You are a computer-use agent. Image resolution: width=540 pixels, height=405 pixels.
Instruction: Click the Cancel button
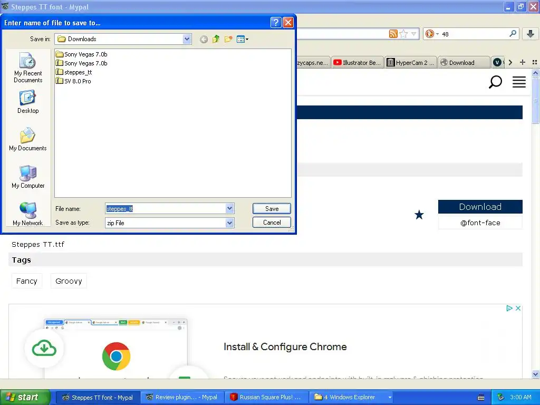click(272, 223)
